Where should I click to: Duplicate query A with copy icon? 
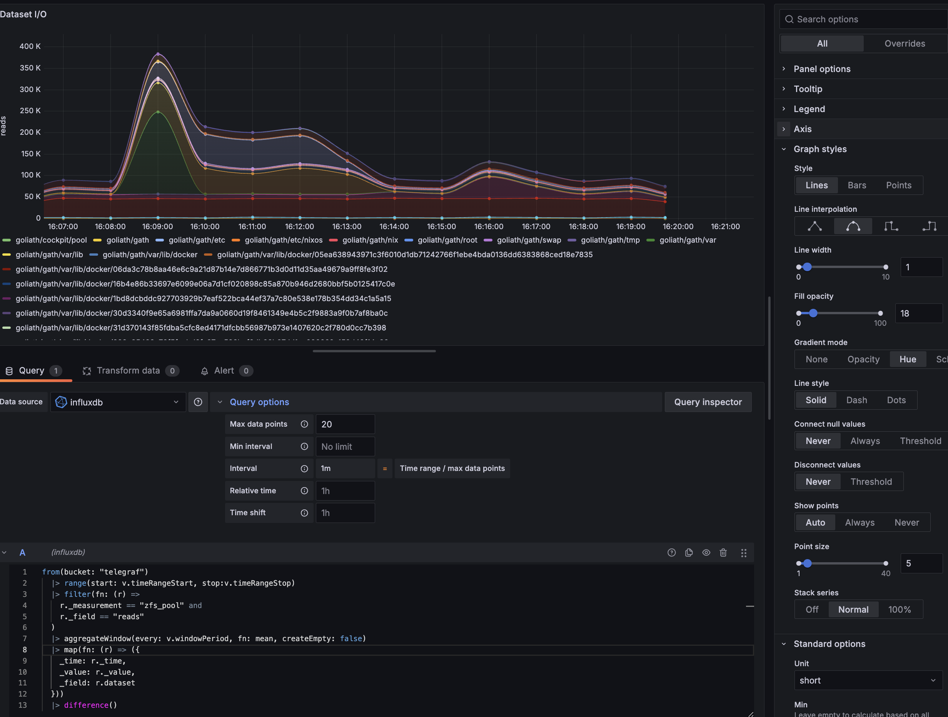pyautogui.click(x=689, y=552)
